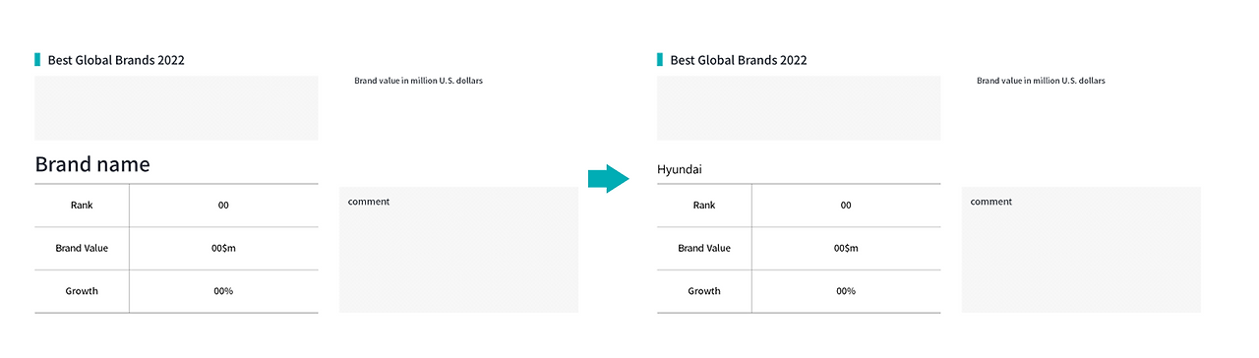Click the right gray image placeholder above Hyundai
The width and height of the screenshot is (1259, 358).
(x=799, y=108)
